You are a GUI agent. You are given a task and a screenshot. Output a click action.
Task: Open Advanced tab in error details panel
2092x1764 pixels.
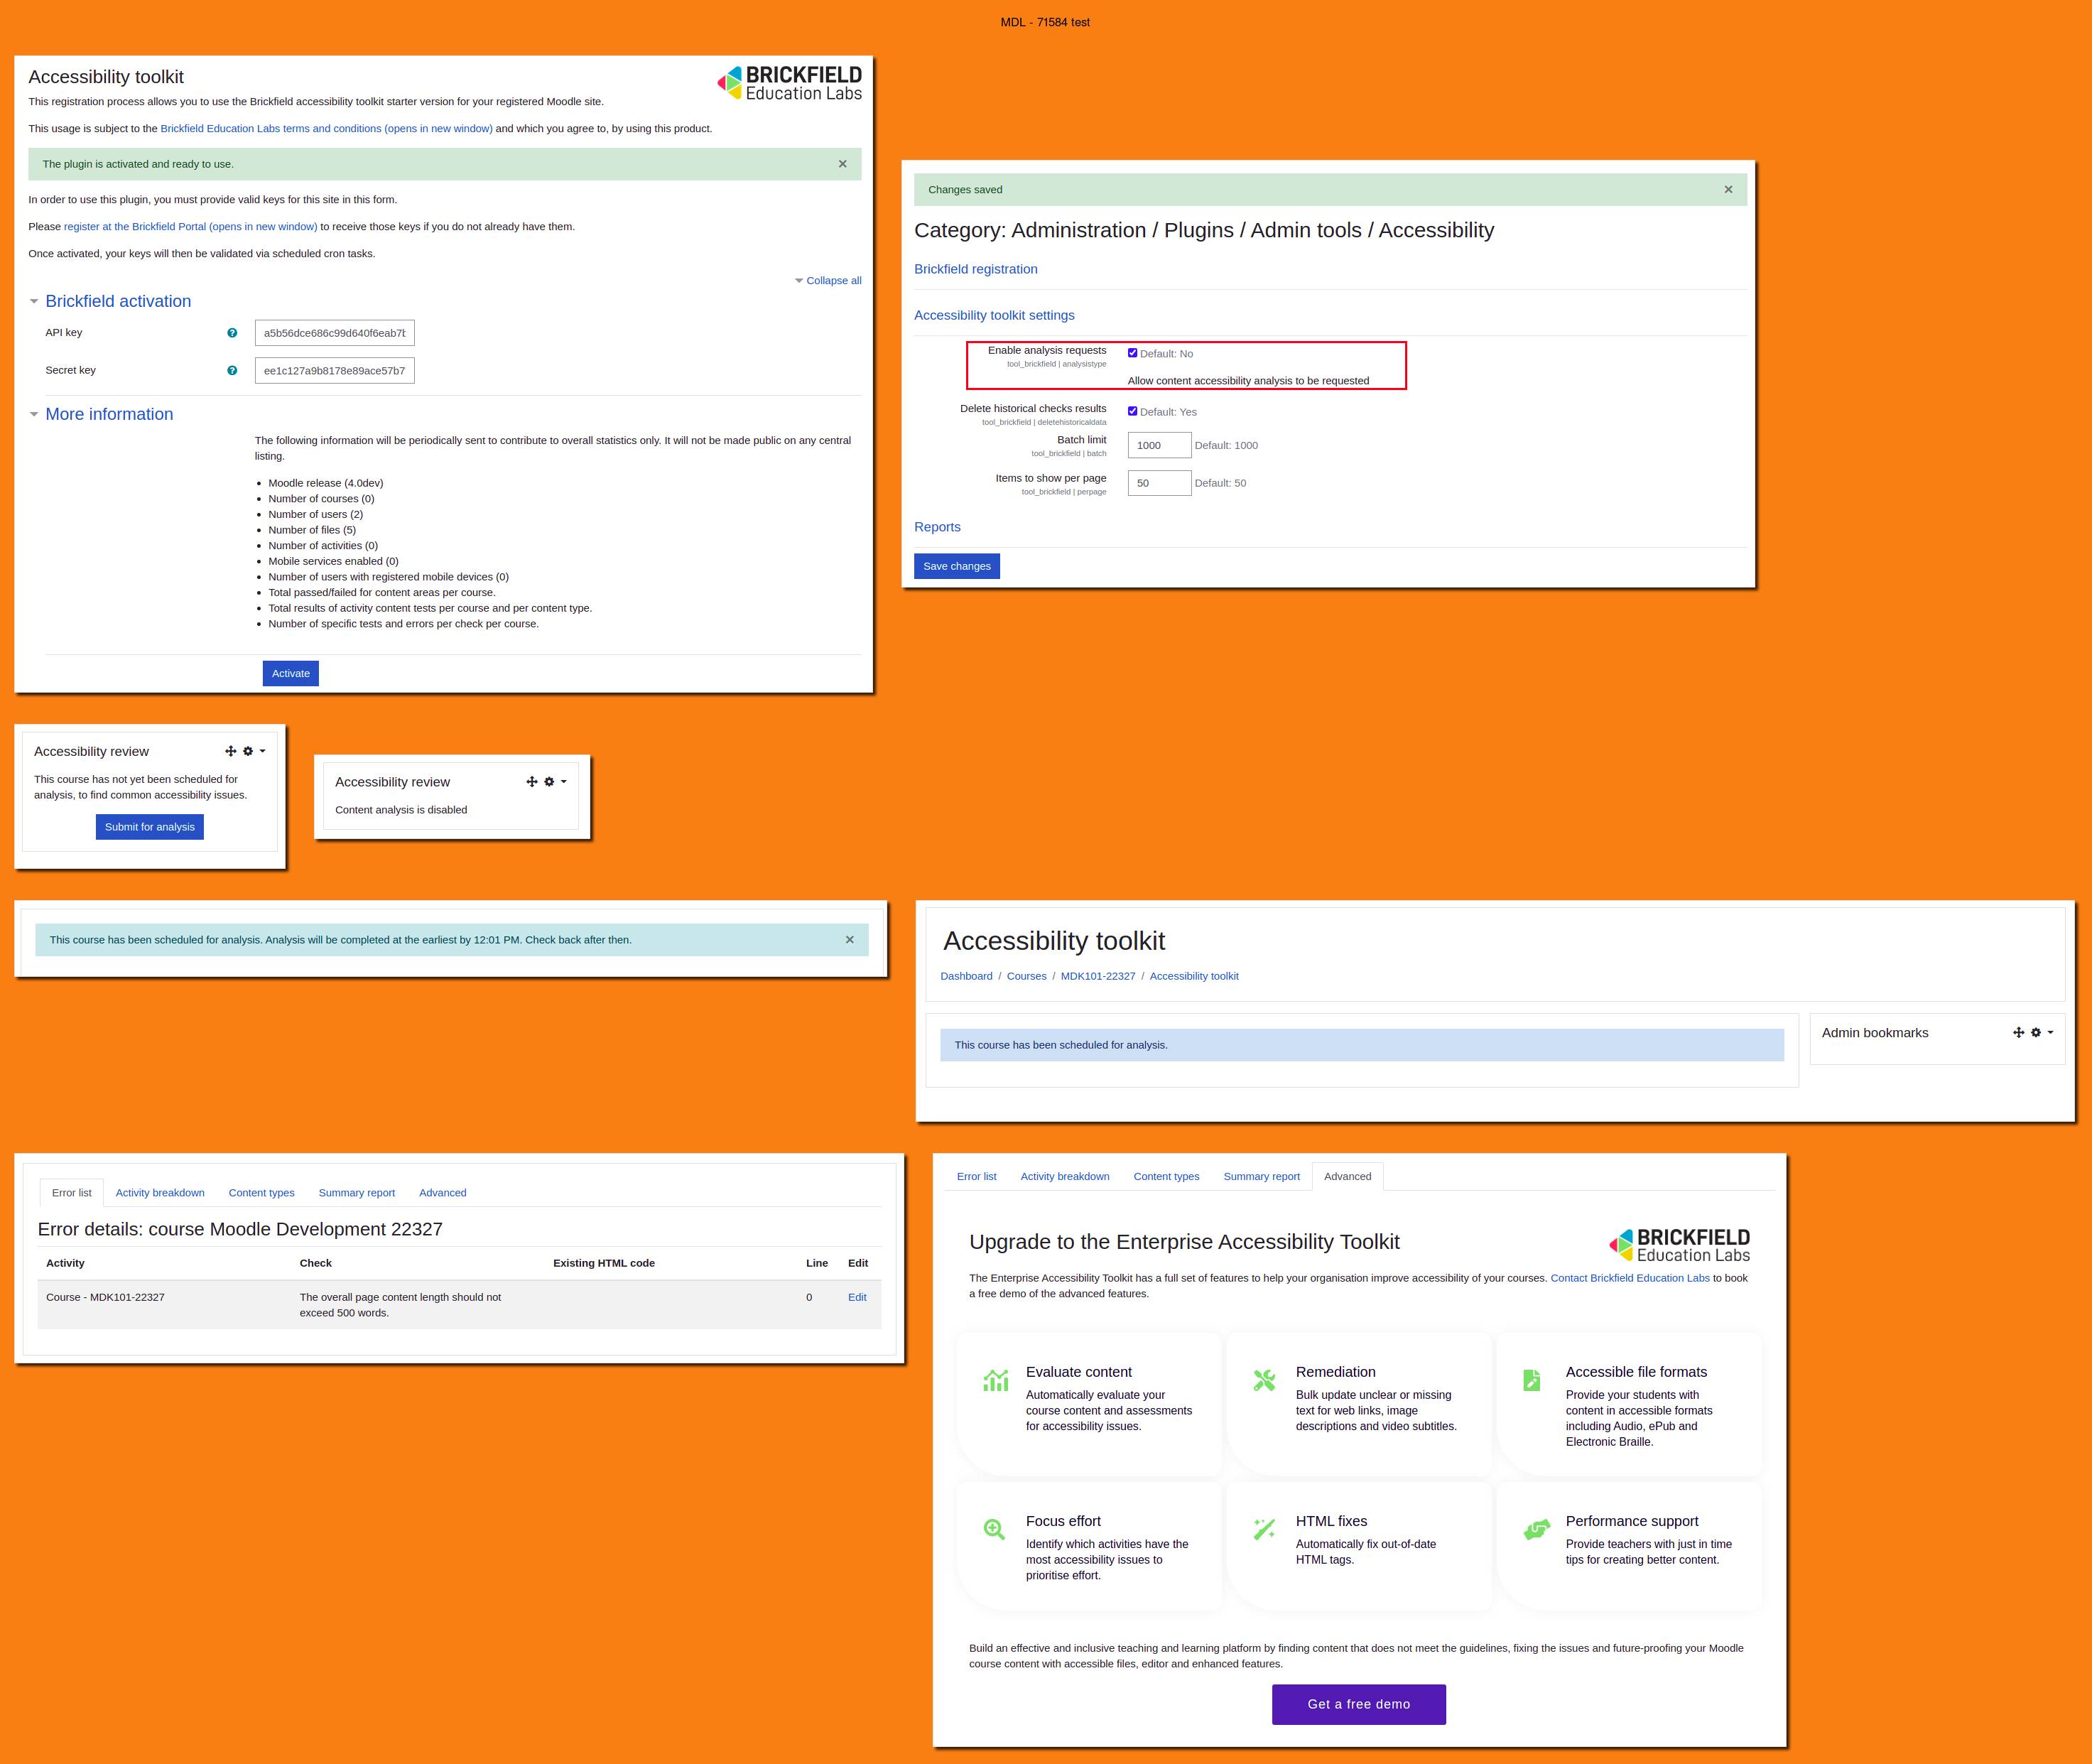point(443,1193)
